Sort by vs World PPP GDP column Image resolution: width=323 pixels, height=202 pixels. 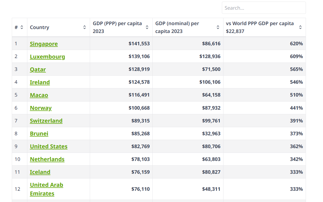click(x=300, y=27)
